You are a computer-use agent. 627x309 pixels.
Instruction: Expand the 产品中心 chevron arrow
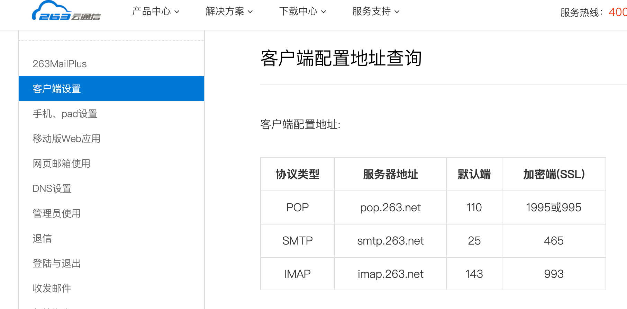click(177, 12)
